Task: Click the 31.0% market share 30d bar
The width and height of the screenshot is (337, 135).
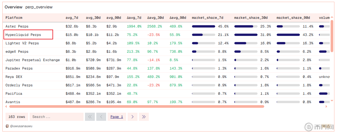Action: 246,35
